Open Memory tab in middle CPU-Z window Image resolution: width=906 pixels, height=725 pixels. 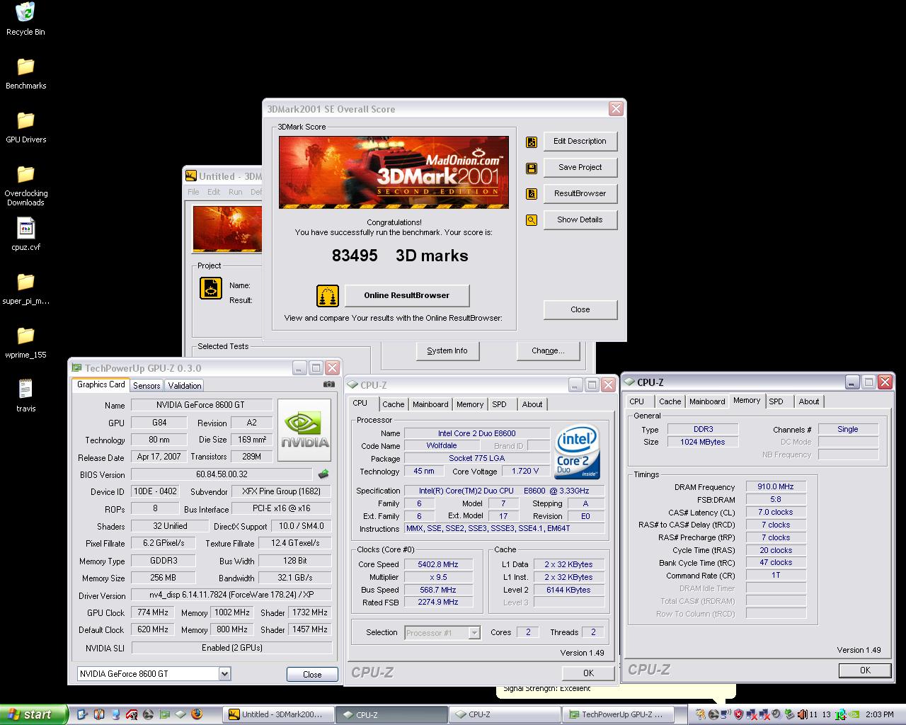point(470,404)
